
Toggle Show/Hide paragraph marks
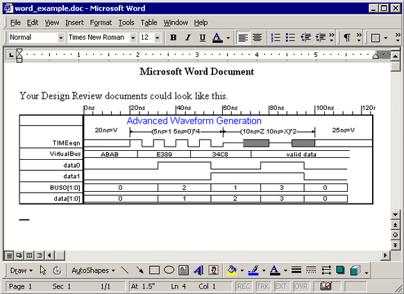(347, 38)
